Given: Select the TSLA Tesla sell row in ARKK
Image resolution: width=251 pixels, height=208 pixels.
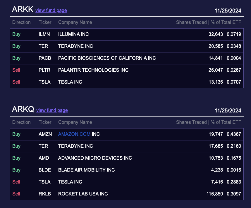Looking at the screenshot, I should pyautogui.click(x=126, y=82).
